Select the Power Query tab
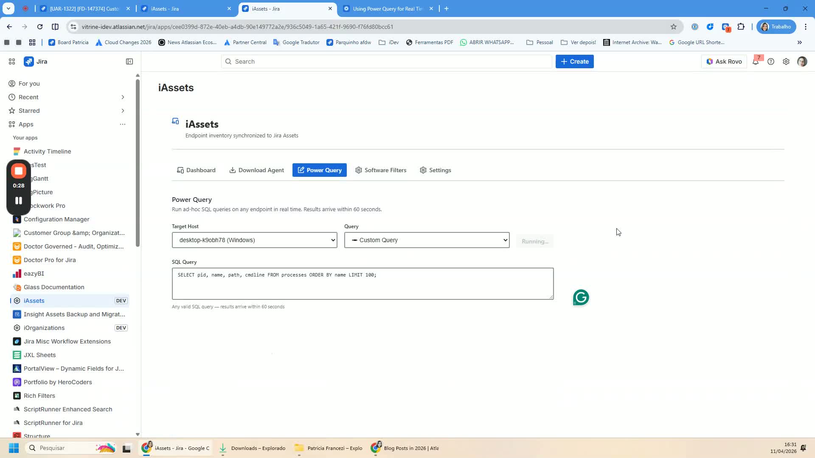The image size is (815, 458). point(320,170)
